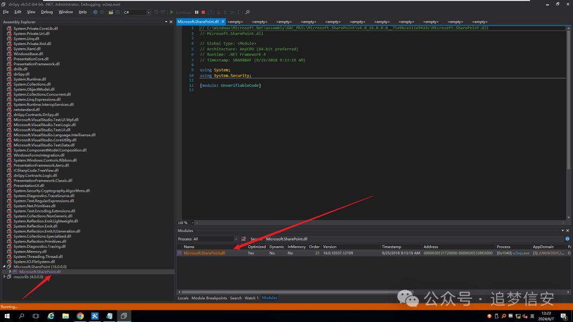Screen dimensions: 573x322
Task: Open Google Chrome from the taskbar
Action: tap(80, 316)
